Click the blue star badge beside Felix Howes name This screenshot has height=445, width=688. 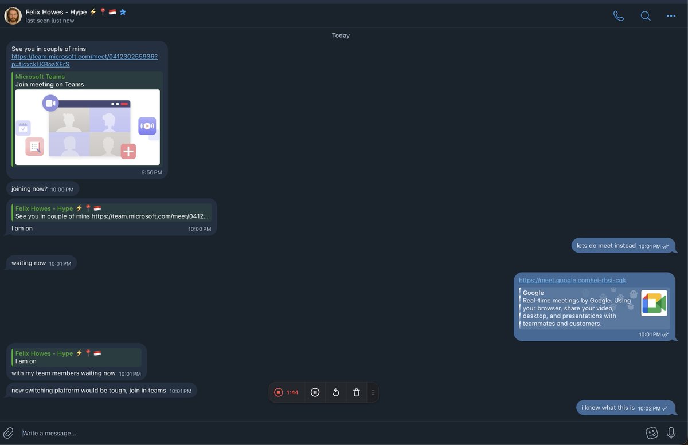[123, 12]
